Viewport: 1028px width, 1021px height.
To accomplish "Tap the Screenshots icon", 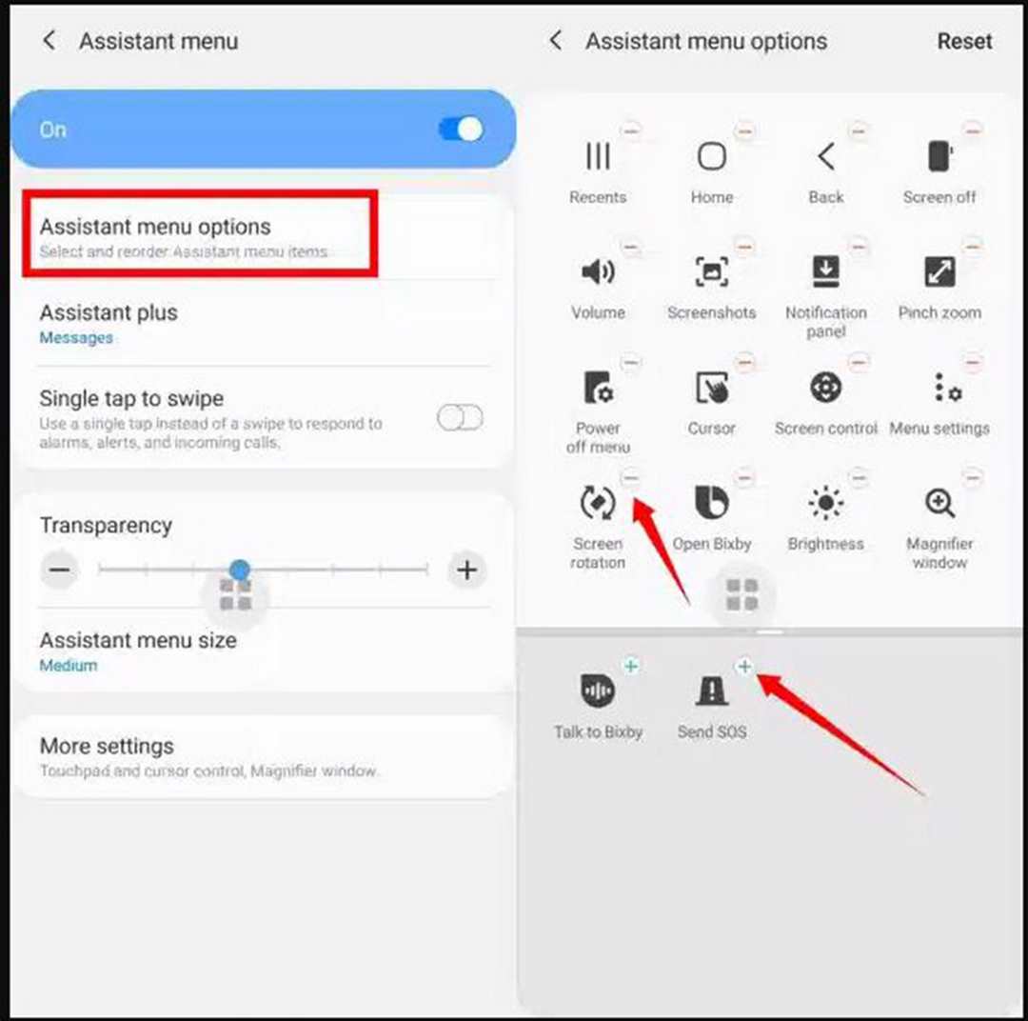I will click(711, 271).
